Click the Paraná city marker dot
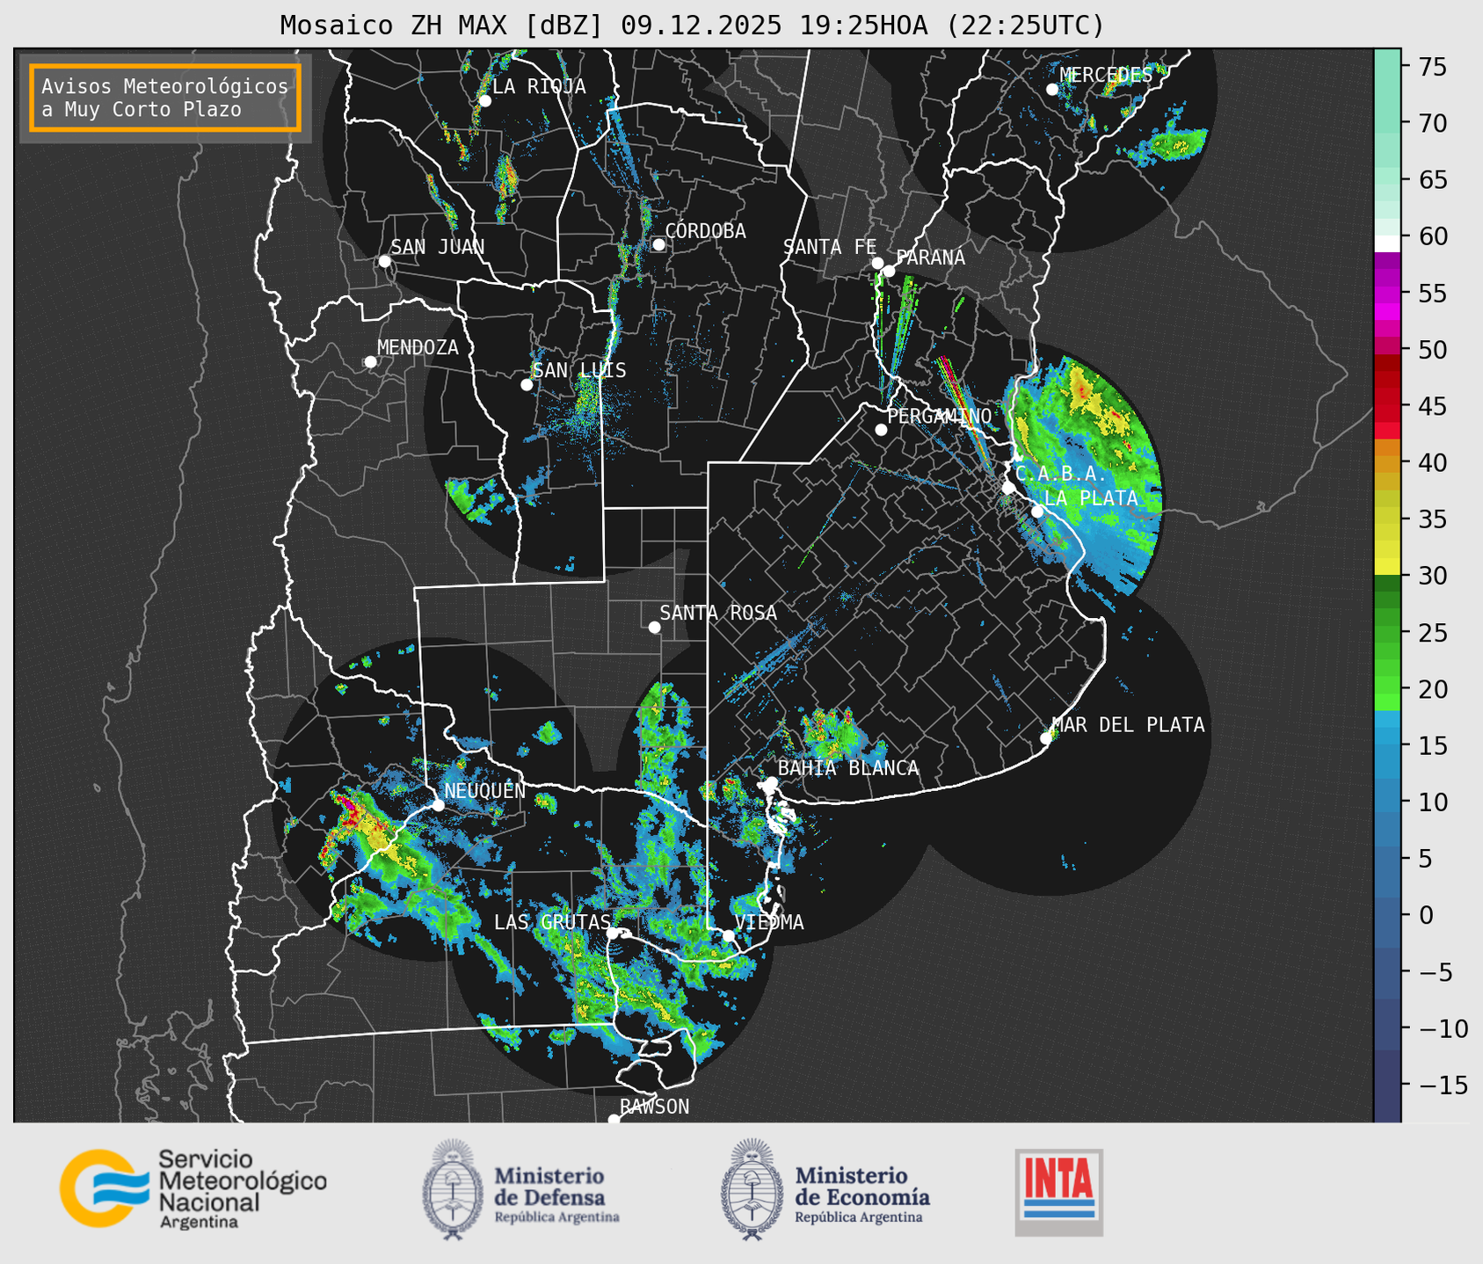Viewport: 1483px width, 1264px height. [x=889, y=271]
